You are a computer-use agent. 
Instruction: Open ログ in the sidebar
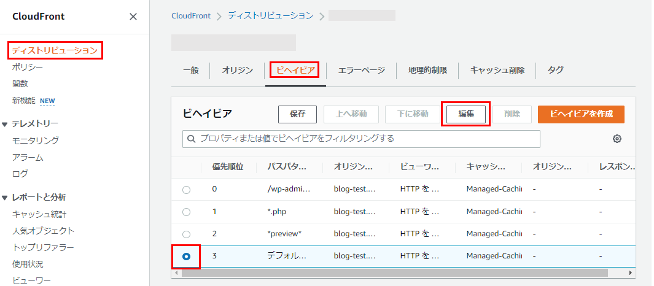pos(20,174)
